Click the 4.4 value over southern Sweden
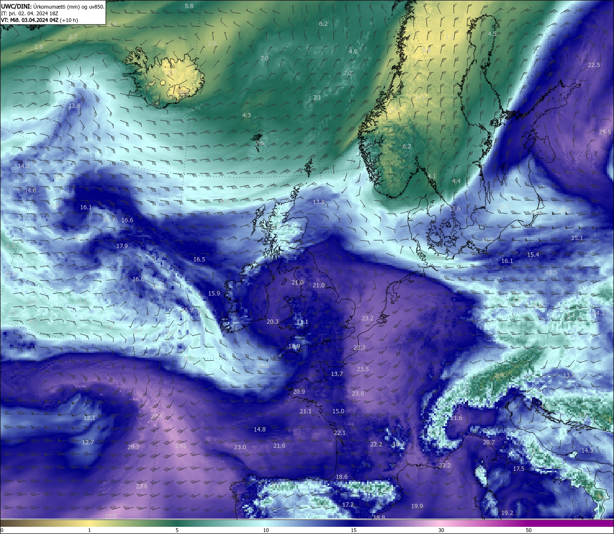 click(456, 181)
